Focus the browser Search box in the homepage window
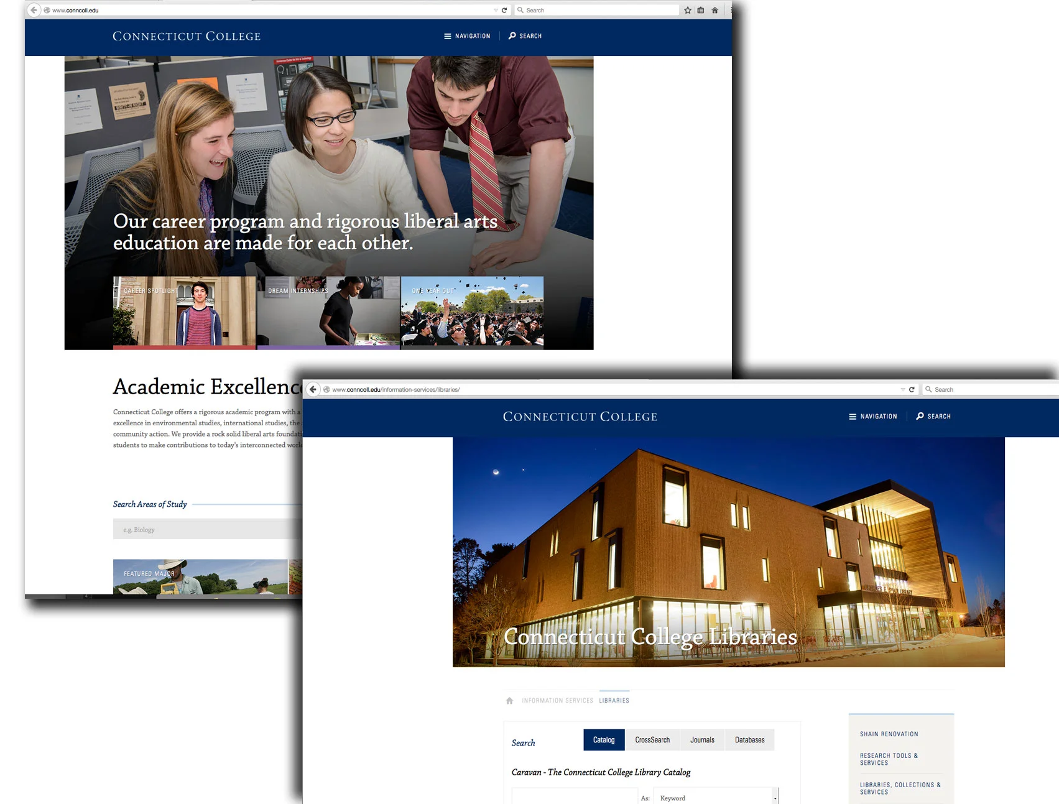This screenshot has height=804, width=1059. (x=597, y=10)
